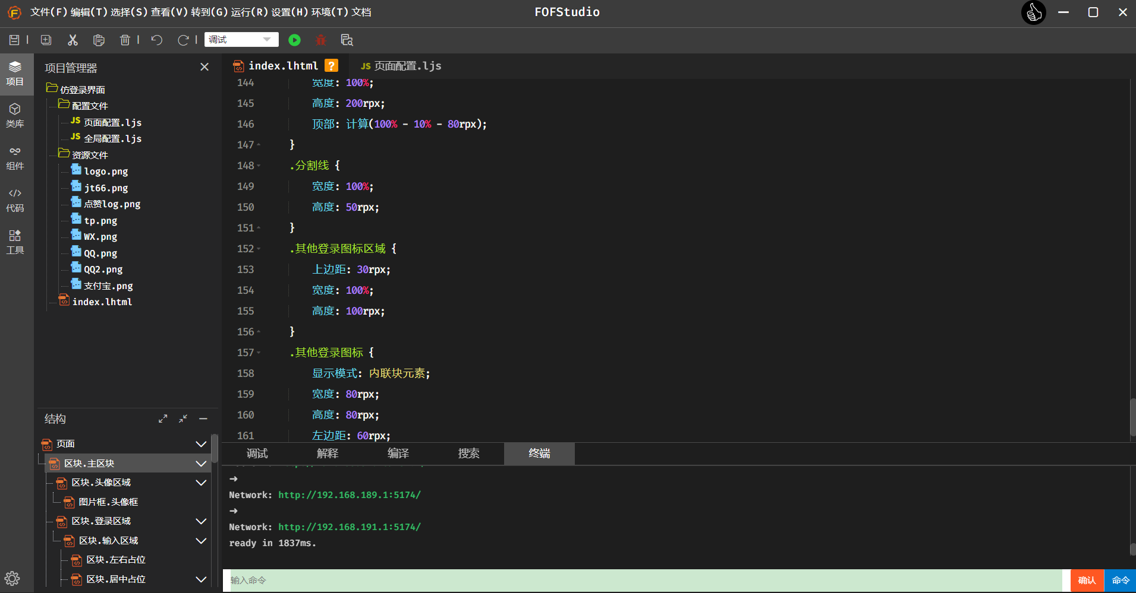
Task: Open the 编辑(T) menu
Action: (89, 12)
